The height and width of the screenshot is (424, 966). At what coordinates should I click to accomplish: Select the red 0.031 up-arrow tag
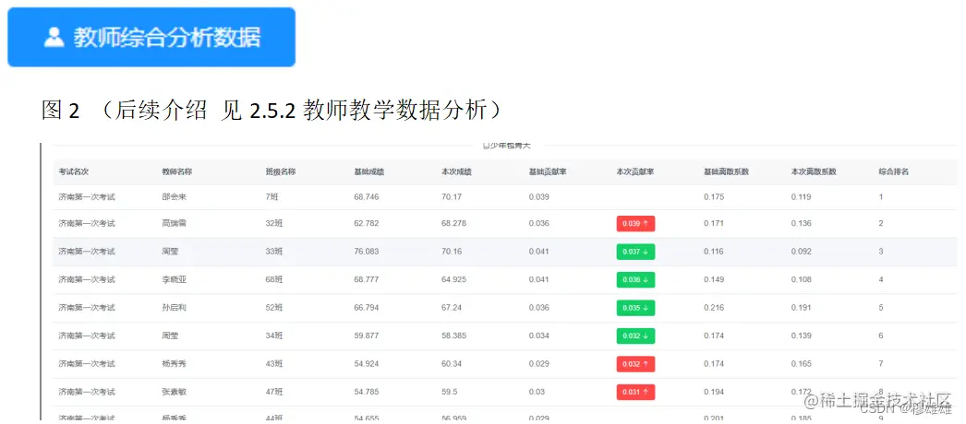point(635,392)
